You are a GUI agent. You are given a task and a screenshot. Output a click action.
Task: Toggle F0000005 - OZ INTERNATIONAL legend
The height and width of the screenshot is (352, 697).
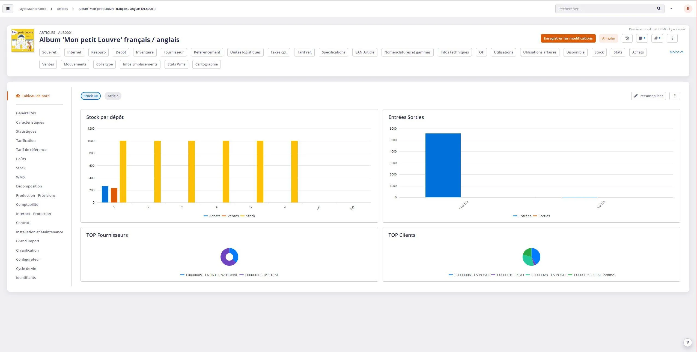(x=209, y=275)
